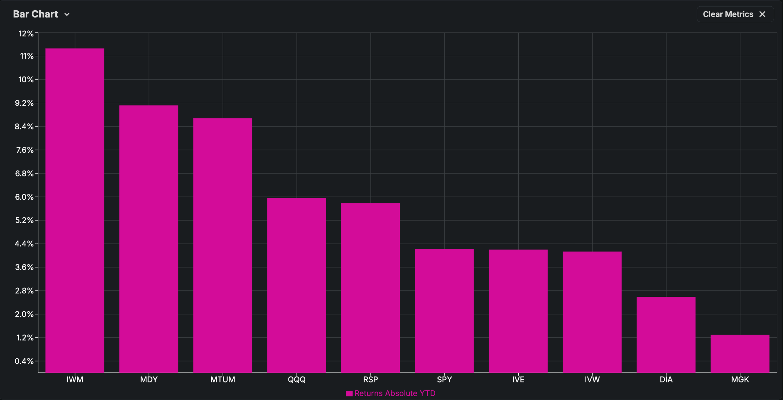Click the RSP bar
783x400 pixels.
click(371, 288)
